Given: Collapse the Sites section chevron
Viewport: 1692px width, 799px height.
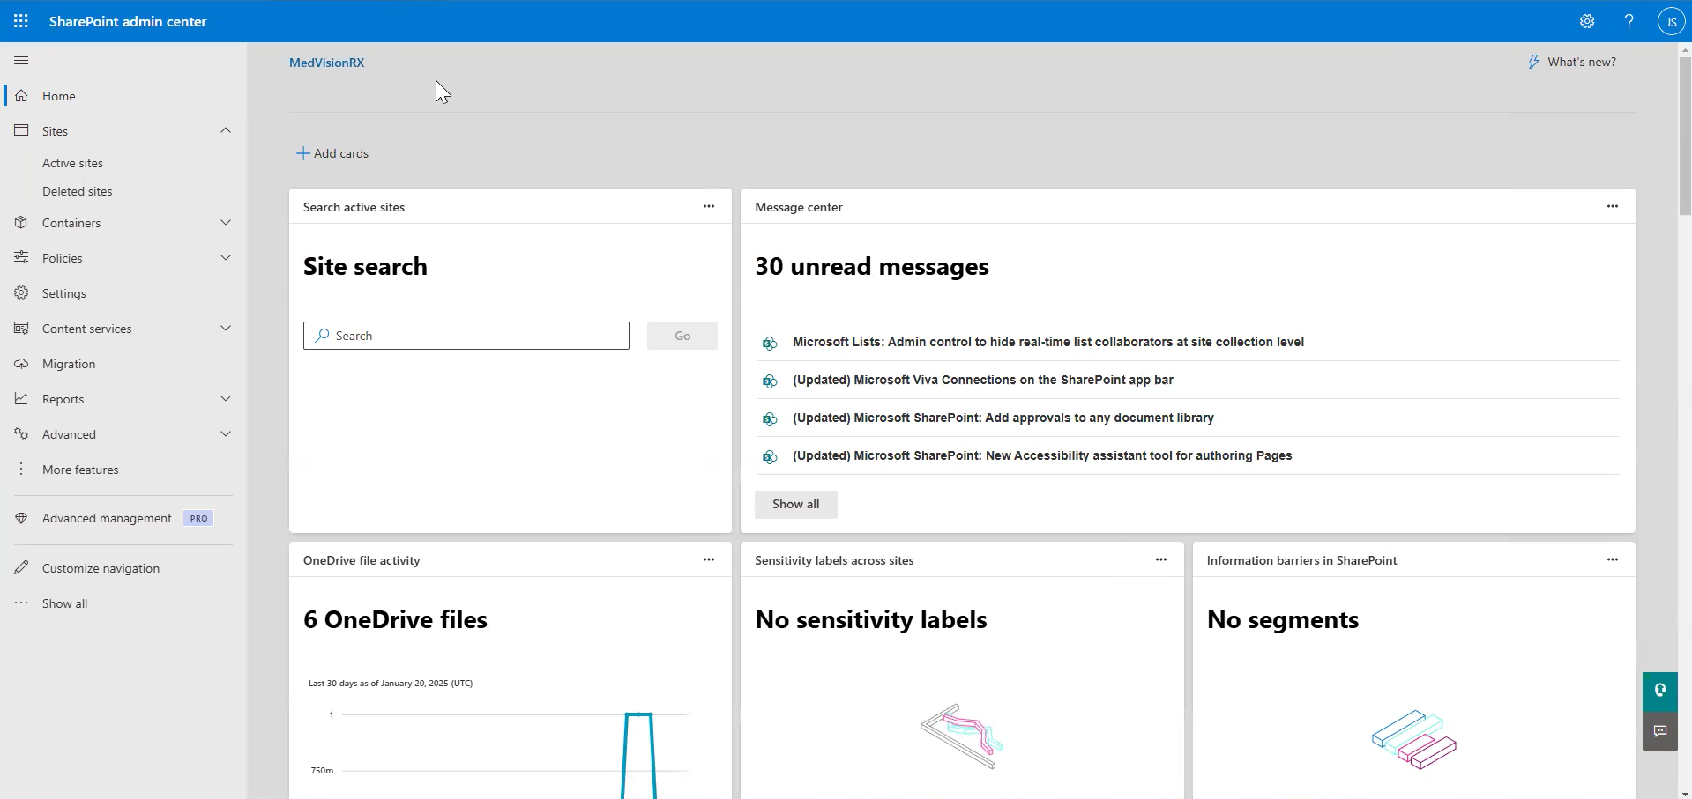Looking at the screenshot, I should [226, 129].
